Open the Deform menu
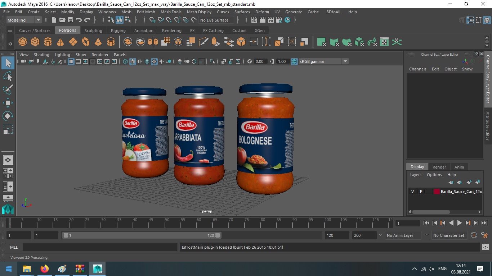This screenshot has height=276, width=492. point(262,12)
